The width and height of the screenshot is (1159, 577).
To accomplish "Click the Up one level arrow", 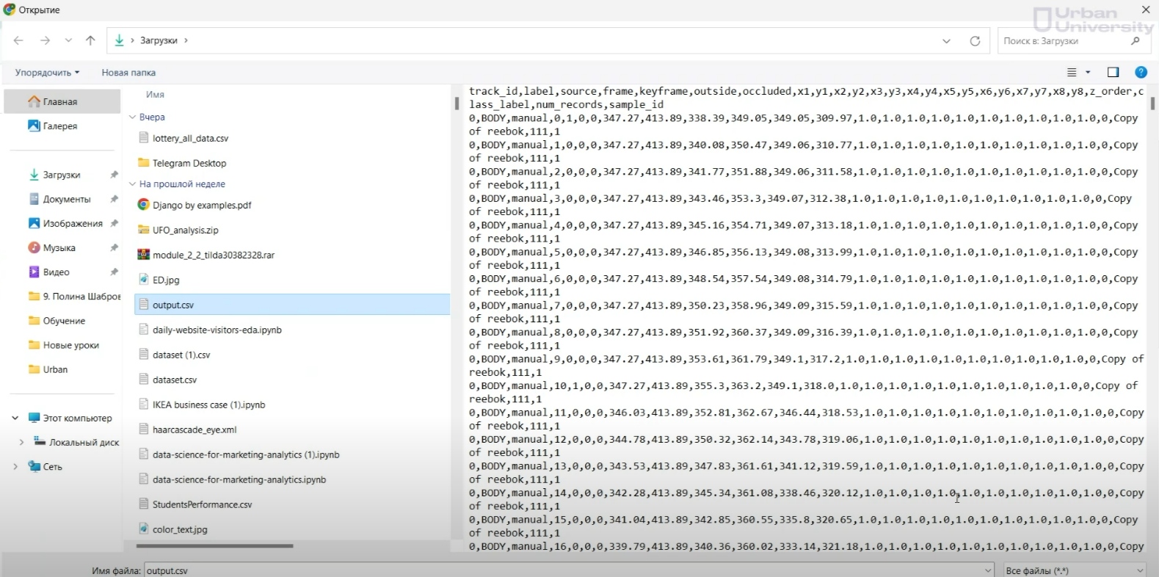I will (90, 40).
